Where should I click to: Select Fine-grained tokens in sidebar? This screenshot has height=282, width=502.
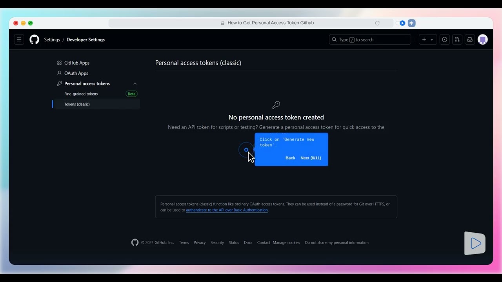pyautogui.click(x=81, y=94)
